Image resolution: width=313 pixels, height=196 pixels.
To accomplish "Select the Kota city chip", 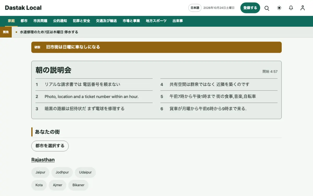I will pos(39,185).
